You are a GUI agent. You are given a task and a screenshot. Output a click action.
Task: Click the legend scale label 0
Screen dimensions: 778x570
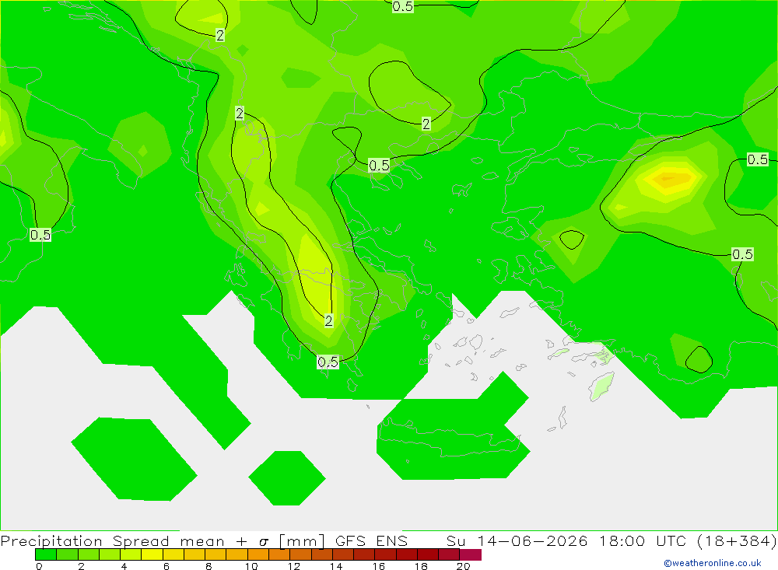tap(39, 566)
